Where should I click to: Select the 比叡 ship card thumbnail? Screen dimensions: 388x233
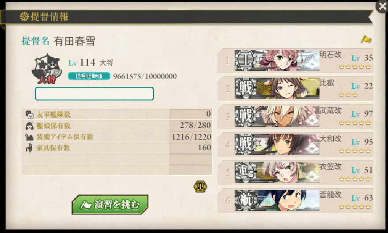[x=277, y=89]
